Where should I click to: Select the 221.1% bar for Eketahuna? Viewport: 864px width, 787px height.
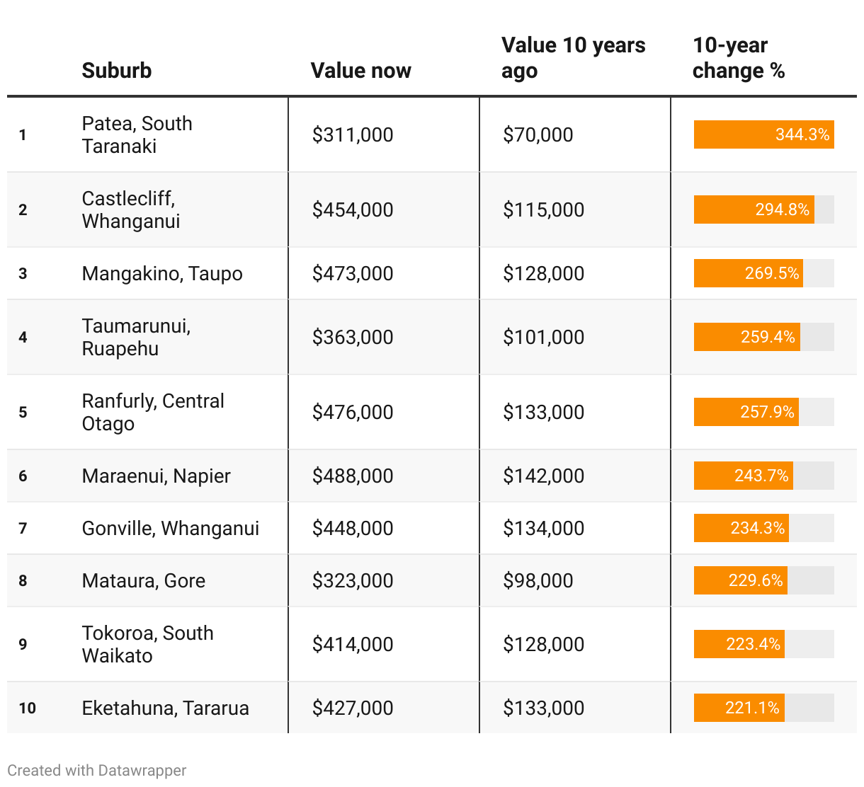tap(739, 708)
